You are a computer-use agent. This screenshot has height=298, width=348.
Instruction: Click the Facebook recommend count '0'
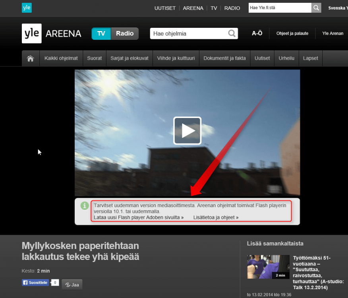(55, 283)
